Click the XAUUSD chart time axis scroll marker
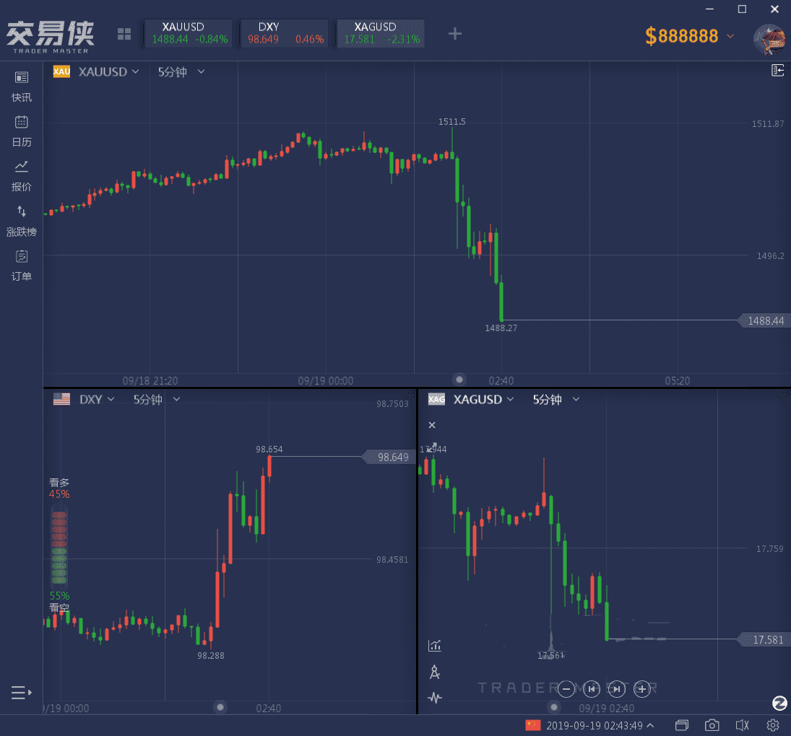The image size is (791, 736). 459,380
